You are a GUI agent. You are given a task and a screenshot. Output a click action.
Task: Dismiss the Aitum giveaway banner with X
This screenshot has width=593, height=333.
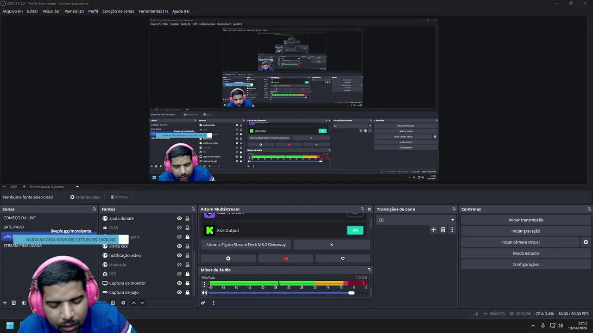pyautogui.click(x=331, y=245)
